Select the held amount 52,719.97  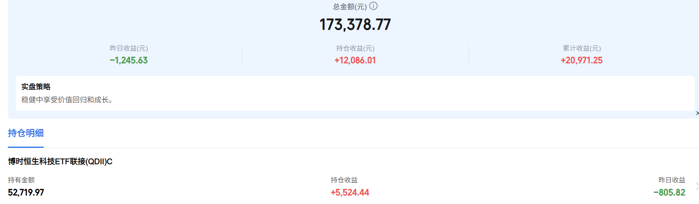click(26, 192)
